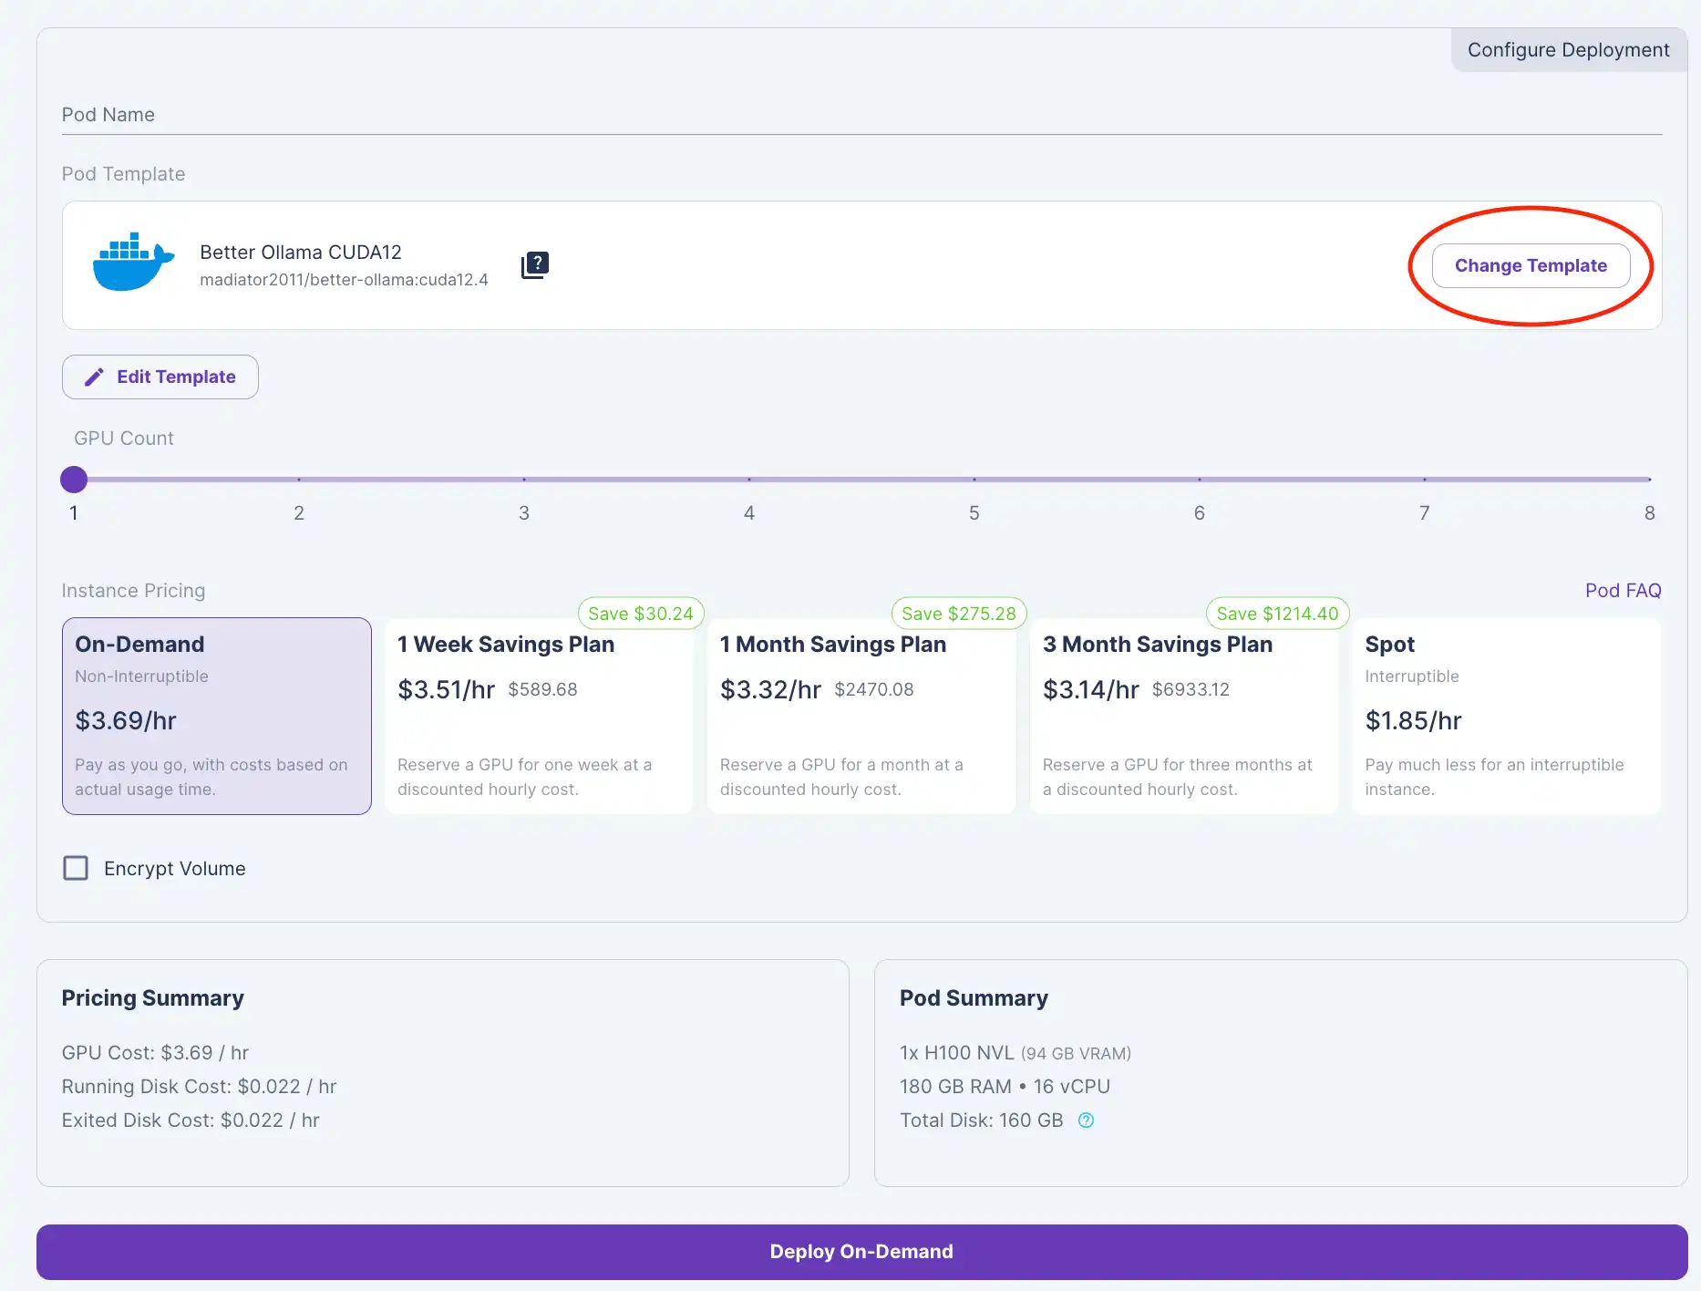Click the Docker whale template icon
The width and height of the screenshot is (1701, 1291).
tap(133, 263)
